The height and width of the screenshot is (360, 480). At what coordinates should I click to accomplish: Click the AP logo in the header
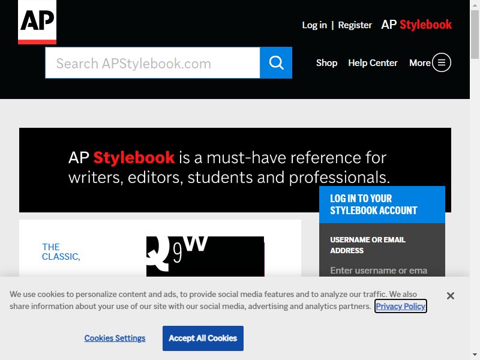click(37, 22)
